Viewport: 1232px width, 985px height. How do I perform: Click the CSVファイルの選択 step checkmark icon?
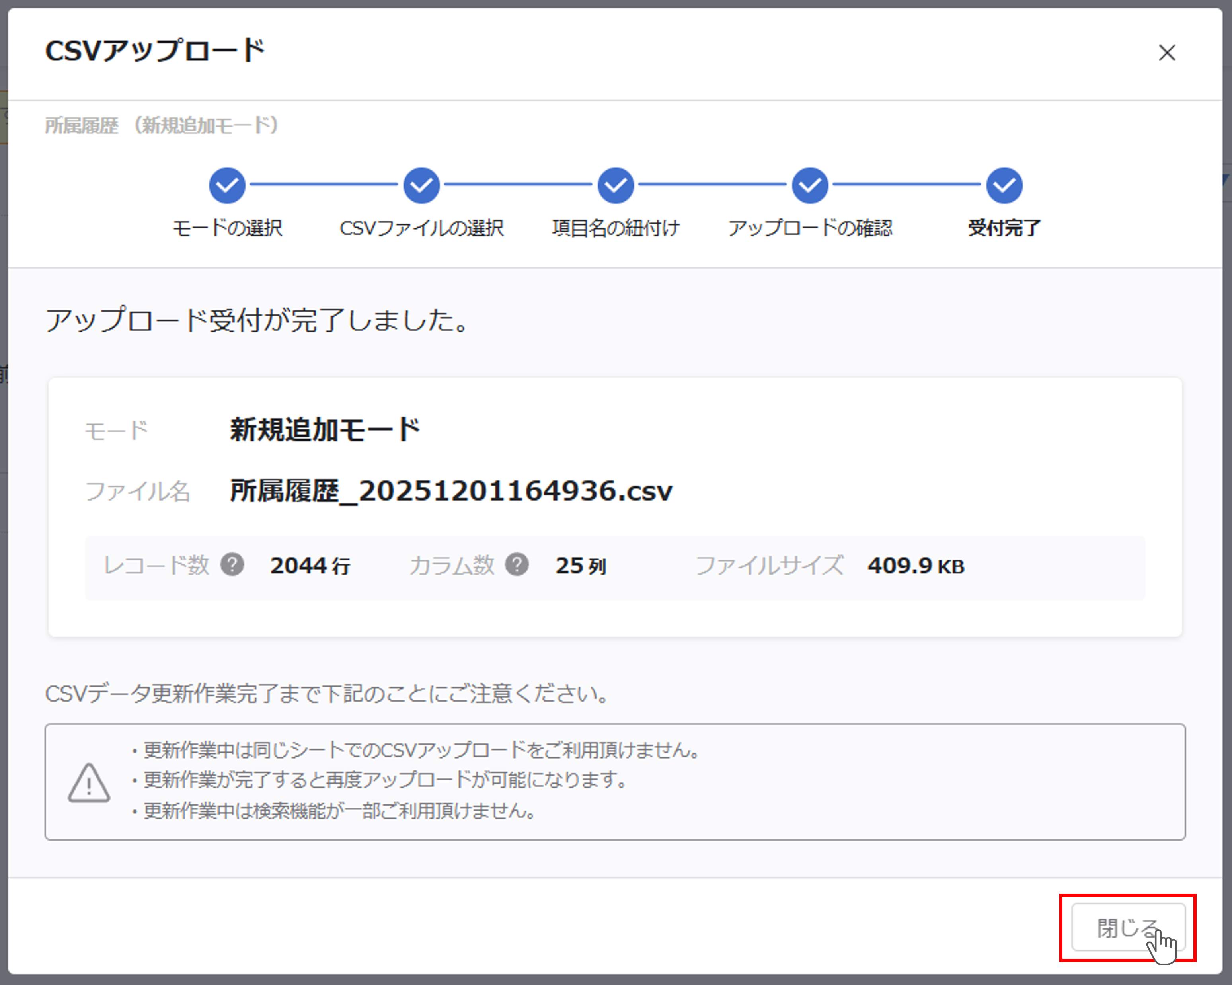click(x=421, y=185)
